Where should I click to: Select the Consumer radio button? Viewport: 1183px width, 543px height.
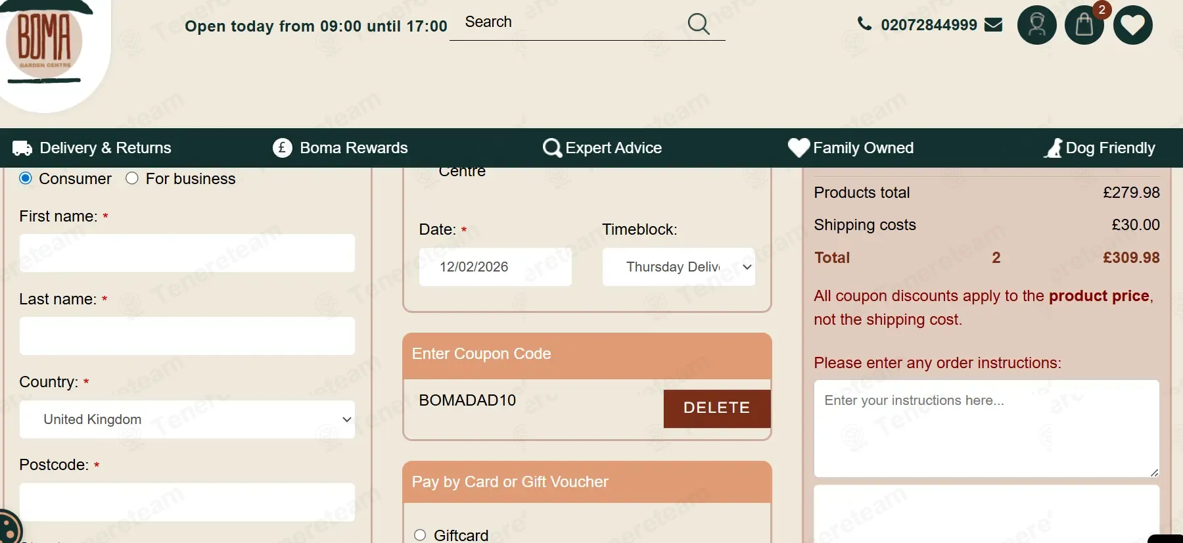click(x=26, y=178)
